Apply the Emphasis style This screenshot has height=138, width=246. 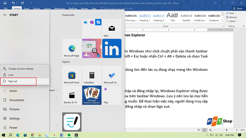tap(214, 17)
